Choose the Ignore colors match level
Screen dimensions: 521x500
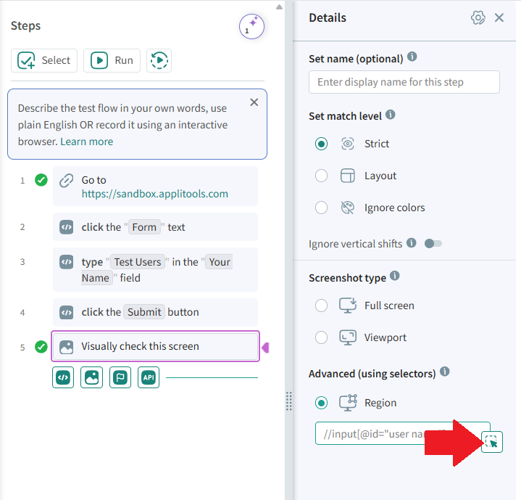click(322, 208)
